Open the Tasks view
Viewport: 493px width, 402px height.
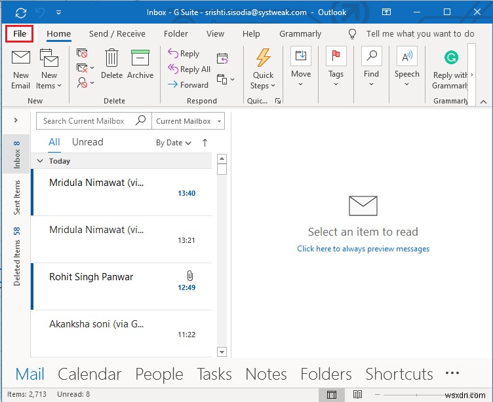coord(214,374)
